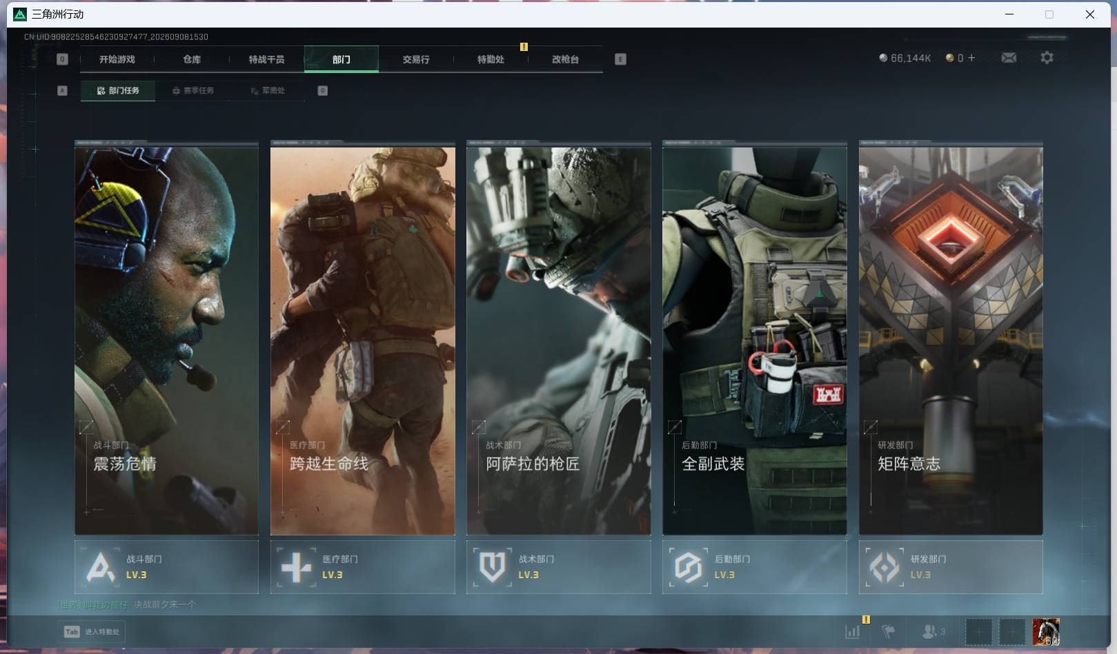The image size is (1117, 654).
Task: Click the player avatar portrait
Action: click(1045, 632)
